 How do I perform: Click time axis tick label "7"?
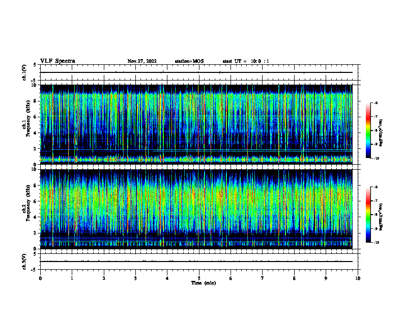tap(263, 278)
